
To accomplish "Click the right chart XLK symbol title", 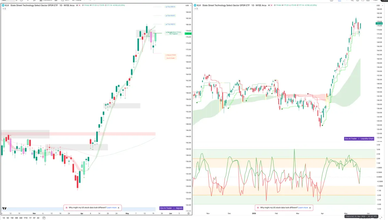I will click(232, 5).
